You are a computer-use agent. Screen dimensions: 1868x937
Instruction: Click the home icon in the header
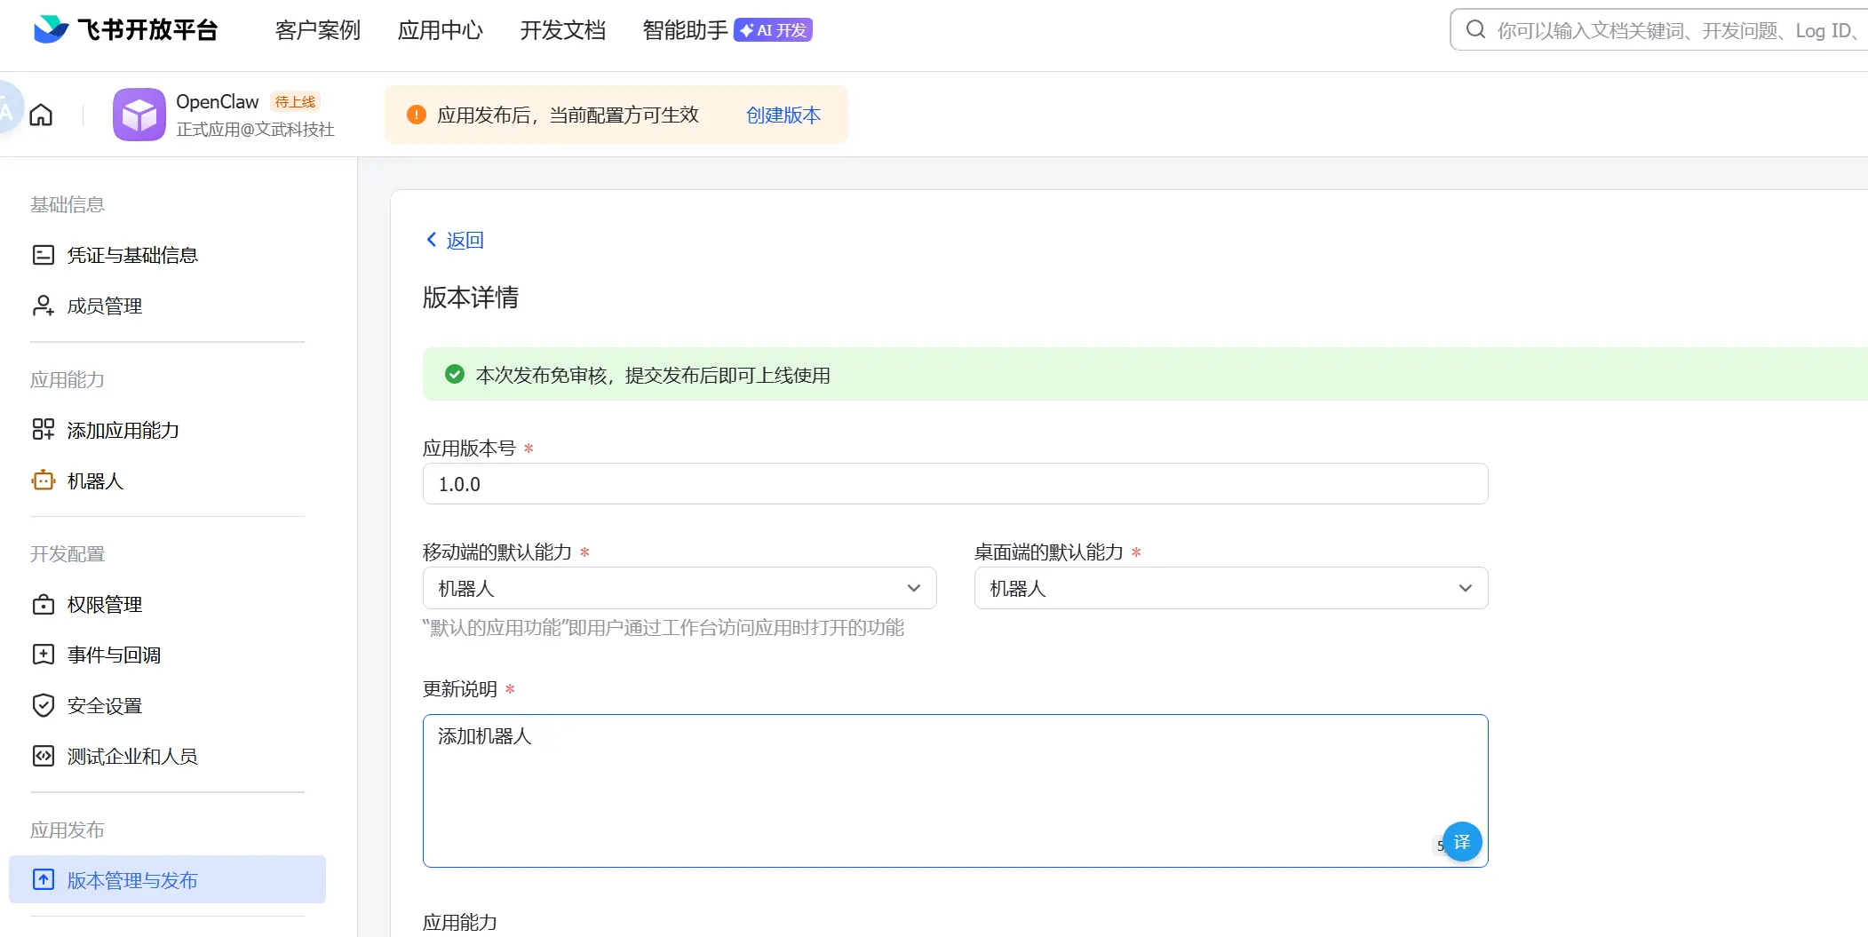(41, 115)
